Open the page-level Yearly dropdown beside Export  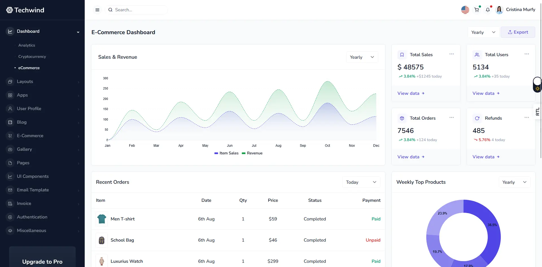(483, 32)
